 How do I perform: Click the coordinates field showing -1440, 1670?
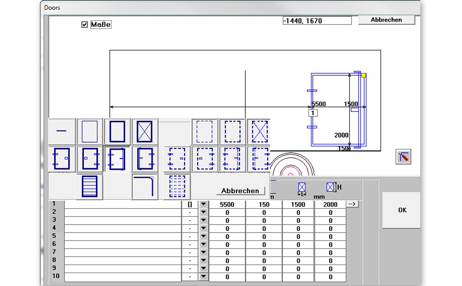(x=317, y=21)
